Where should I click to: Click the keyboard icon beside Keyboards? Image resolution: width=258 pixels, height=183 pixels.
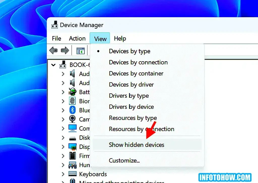click(73, 174)
